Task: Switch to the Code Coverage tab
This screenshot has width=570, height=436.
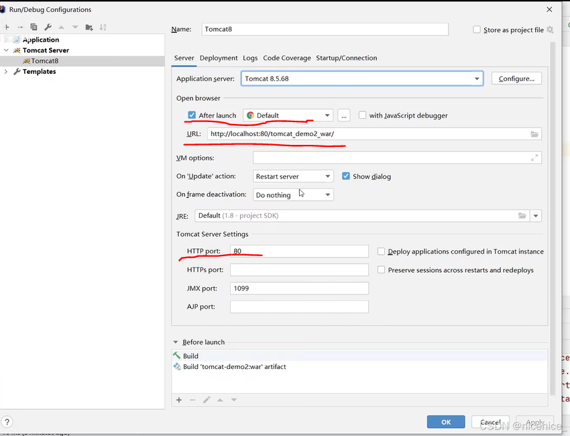Action: (287, 58)
